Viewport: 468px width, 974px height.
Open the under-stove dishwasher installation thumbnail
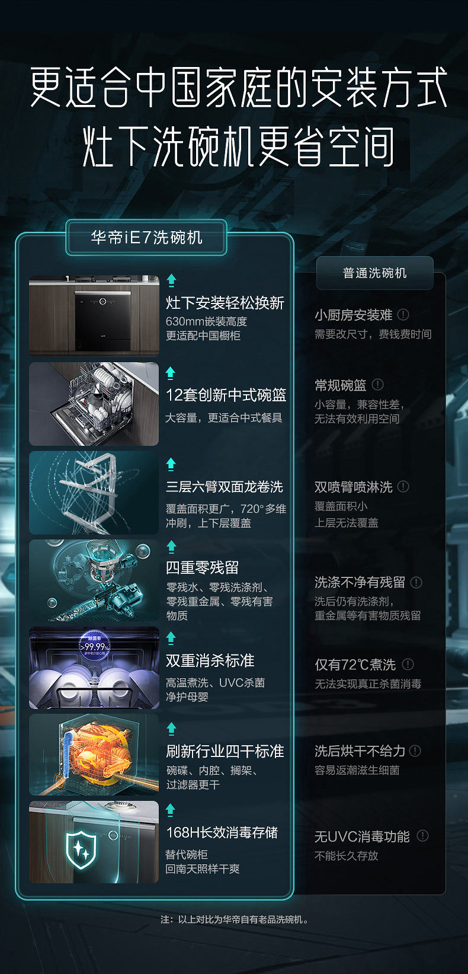pos(94,315)
